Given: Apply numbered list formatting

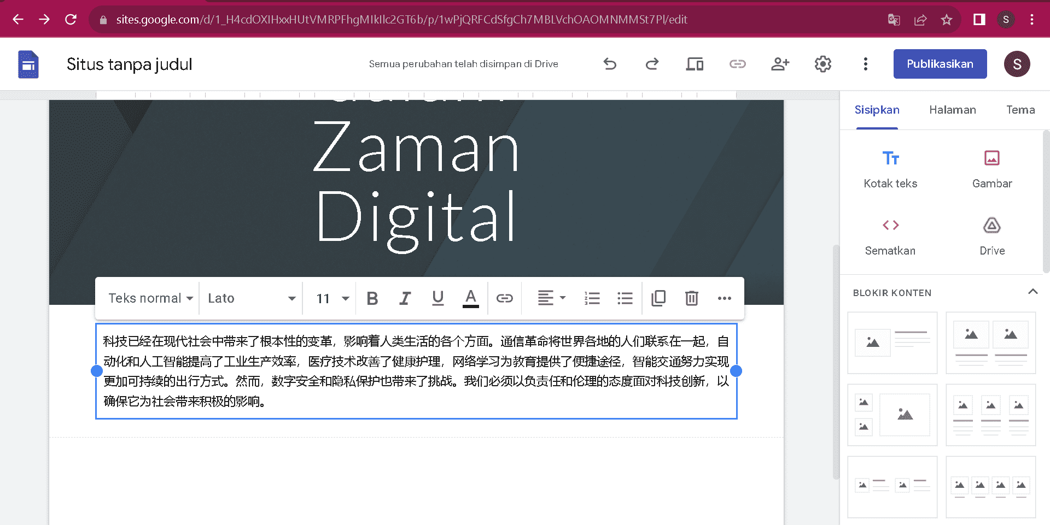Looking at the screenshot, I should tap(592, 298).
